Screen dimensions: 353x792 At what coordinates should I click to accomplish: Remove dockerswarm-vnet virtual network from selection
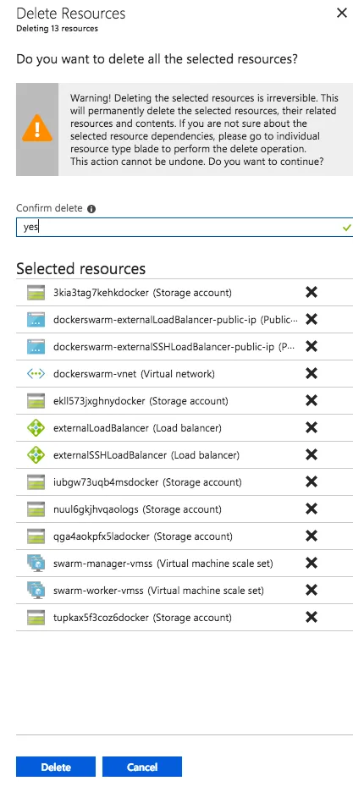coord(312,374)
